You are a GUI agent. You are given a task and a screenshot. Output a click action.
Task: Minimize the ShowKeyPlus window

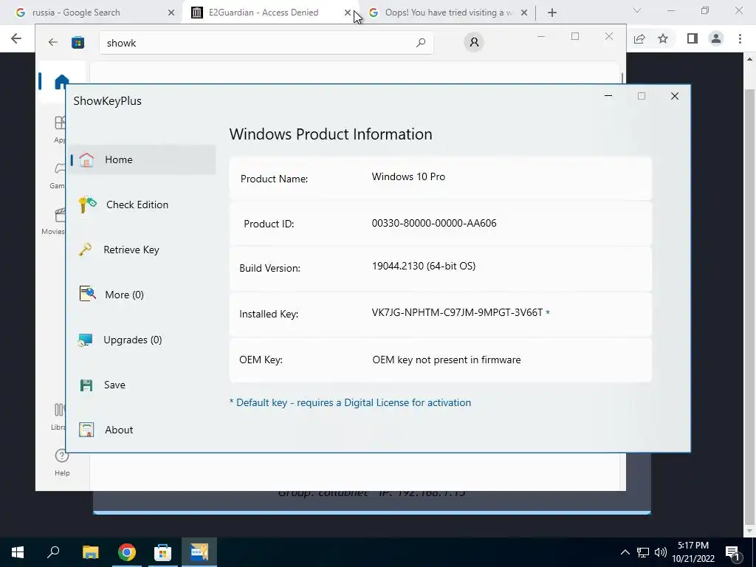coord(608,96)
